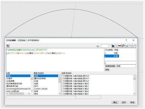Viewport: 145px width, 109px height.
Task: Click the 应用 apply button
Action: 124,102
